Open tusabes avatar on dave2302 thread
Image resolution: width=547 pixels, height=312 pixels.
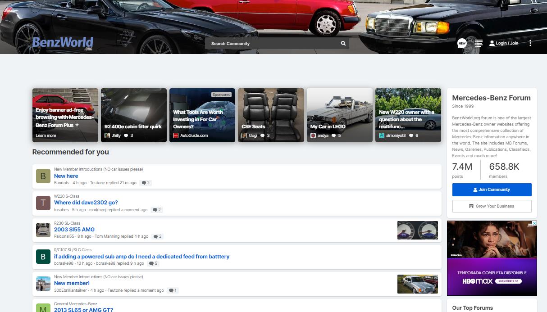pos(43,203)
